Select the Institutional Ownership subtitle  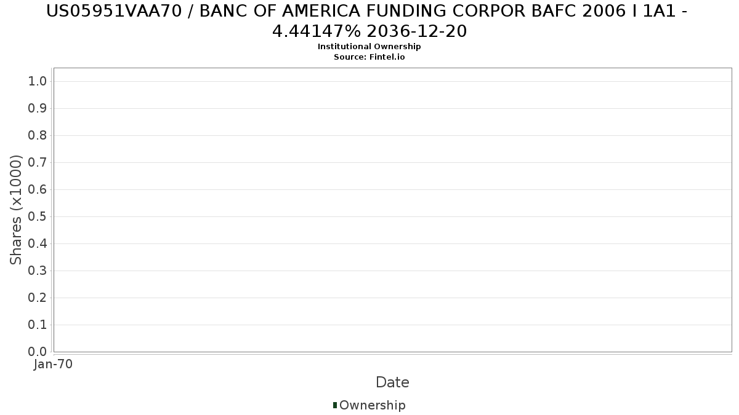pos(369,47)
